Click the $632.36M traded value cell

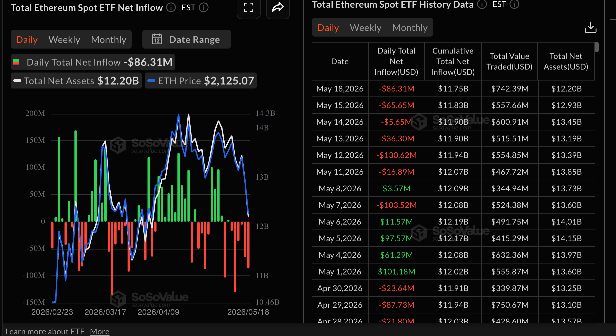point(510,255)
